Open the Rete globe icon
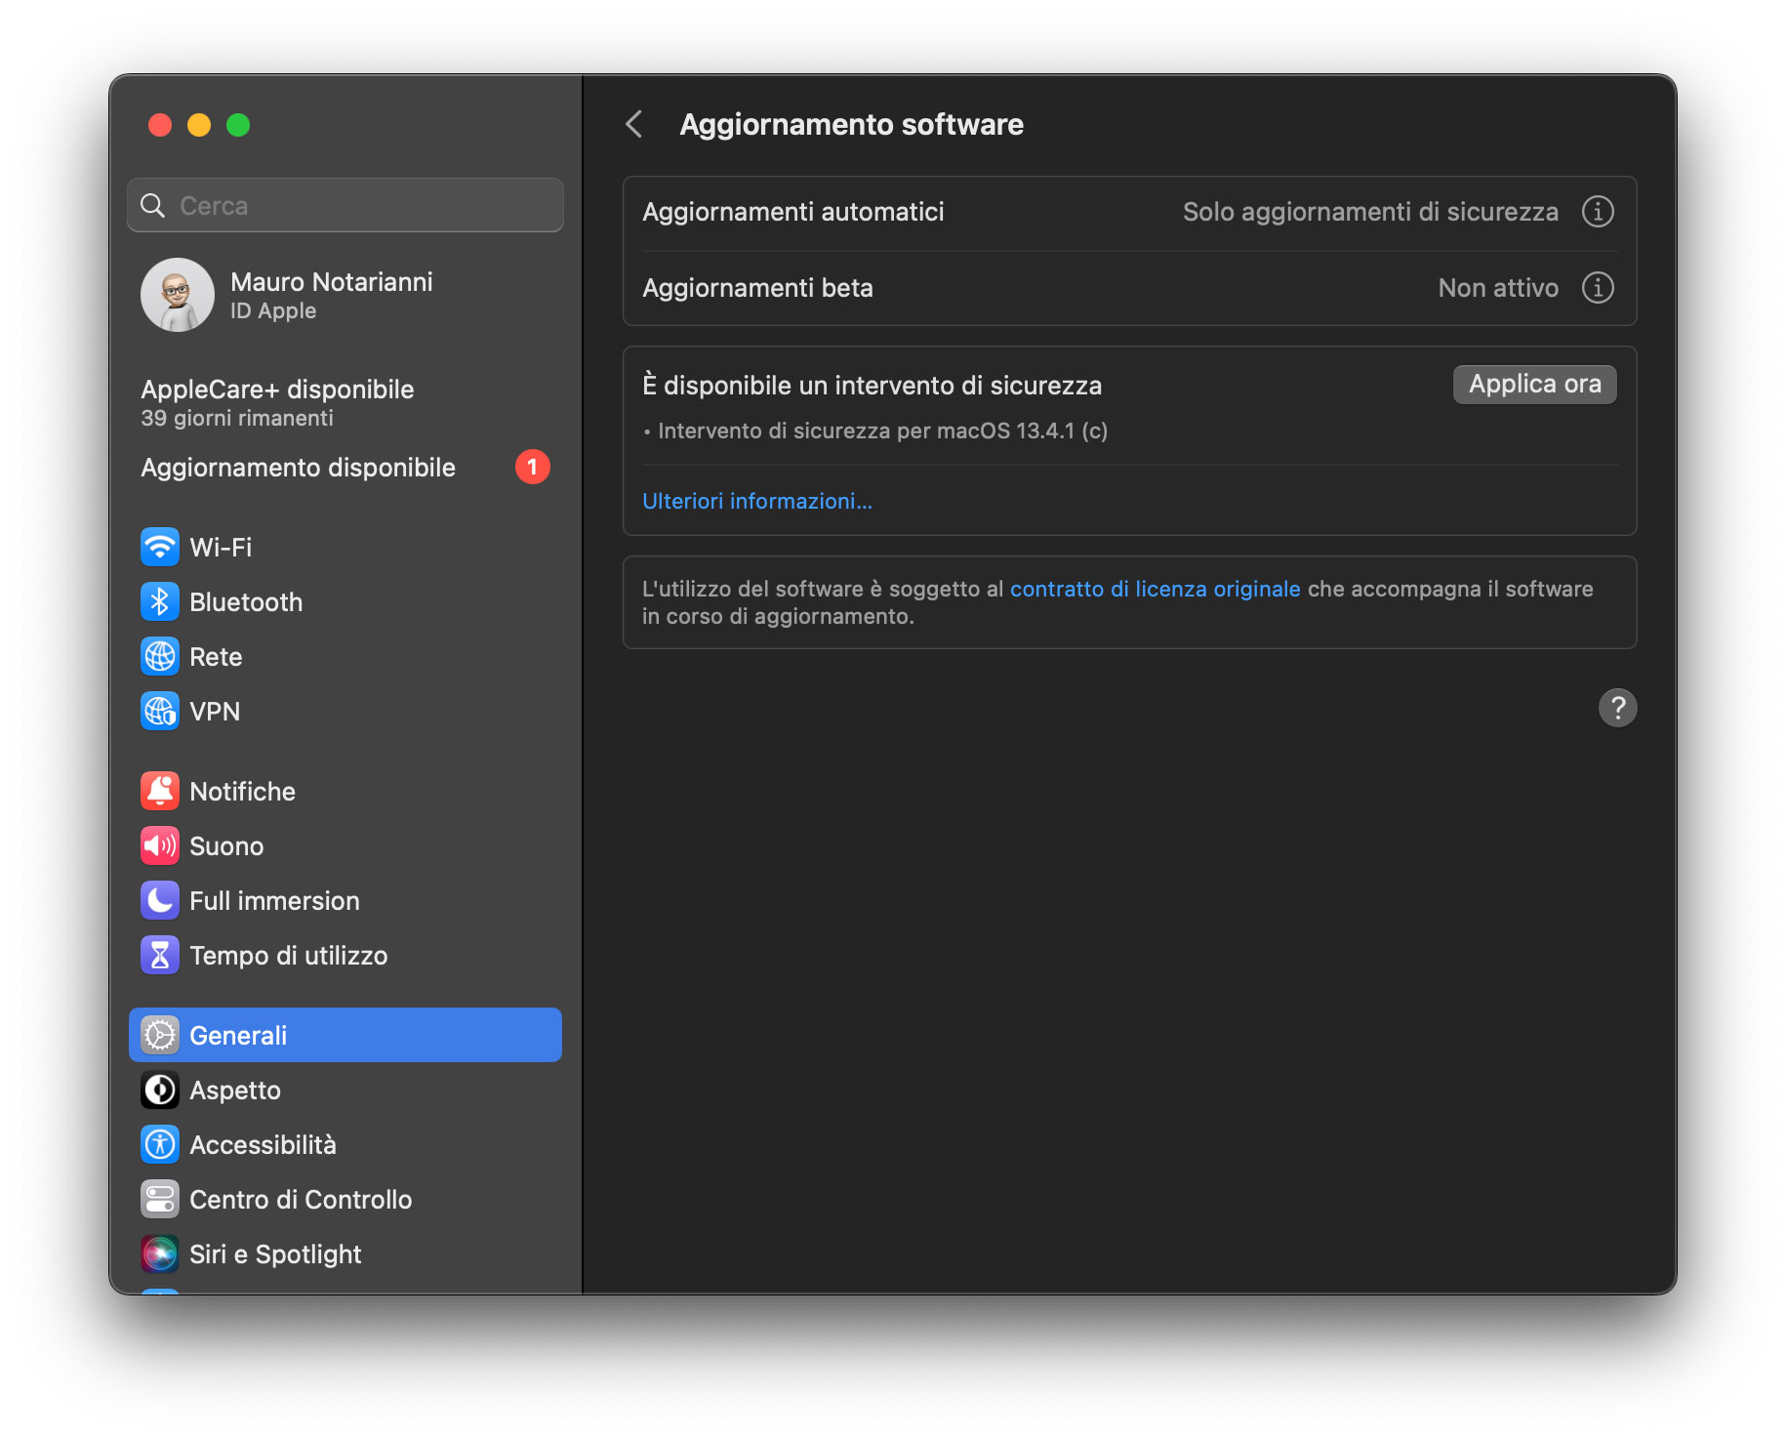The width and height of the screenshot is (1786, 1439). (160, 656)
